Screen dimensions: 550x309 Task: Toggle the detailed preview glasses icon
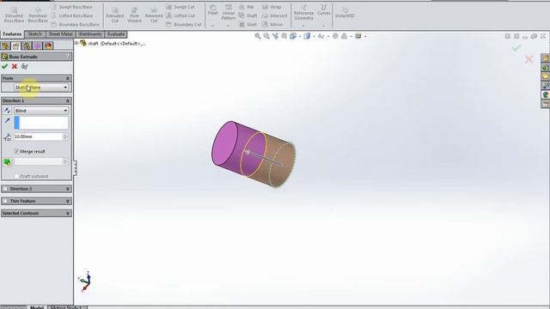24,66
